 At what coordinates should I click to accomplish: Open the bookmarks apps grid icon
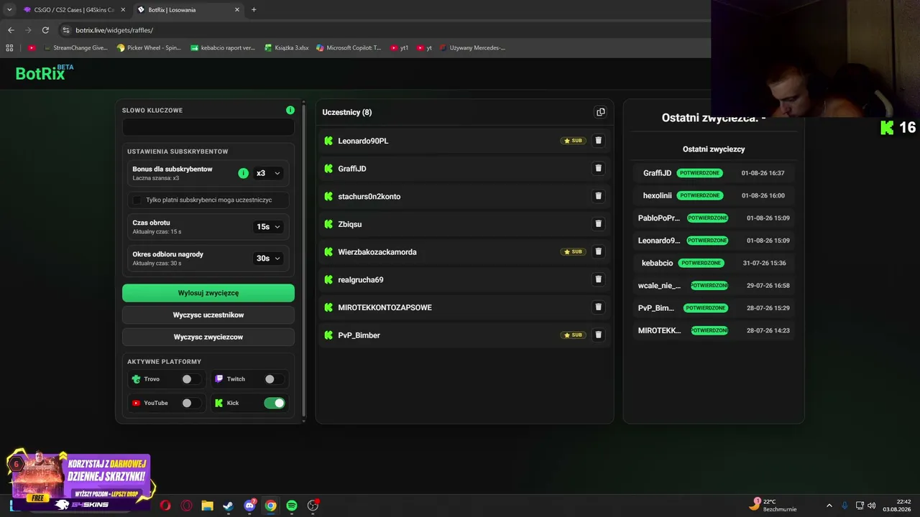point(9,48)
